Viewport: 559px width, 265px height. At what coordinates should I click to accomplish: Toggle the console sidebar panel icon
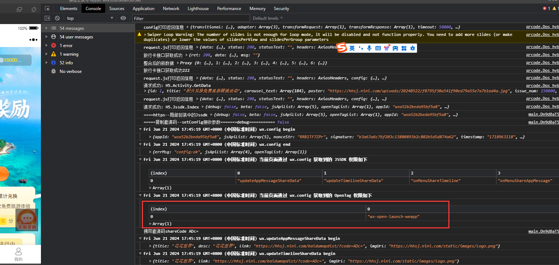coord(47,18)
